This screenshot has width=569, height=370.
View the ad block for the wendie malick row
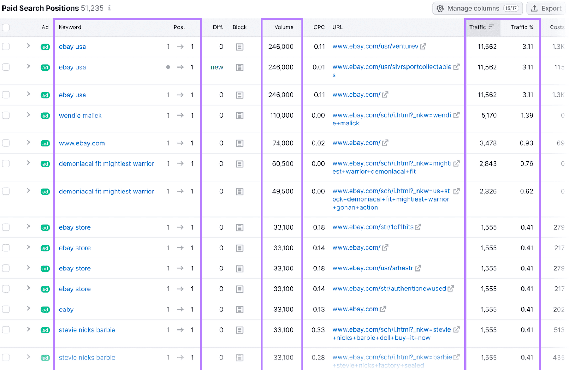[x=240, y=116]
